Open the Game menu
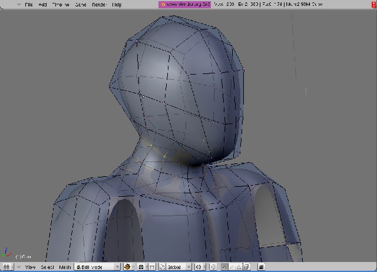The image size is (377, 272). [x=81, y=5]
